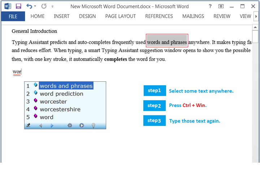The width and height of the screenshot is (260, 188).
Task: Open Ribbon Display Options
Action: click(x=221, y=6)
